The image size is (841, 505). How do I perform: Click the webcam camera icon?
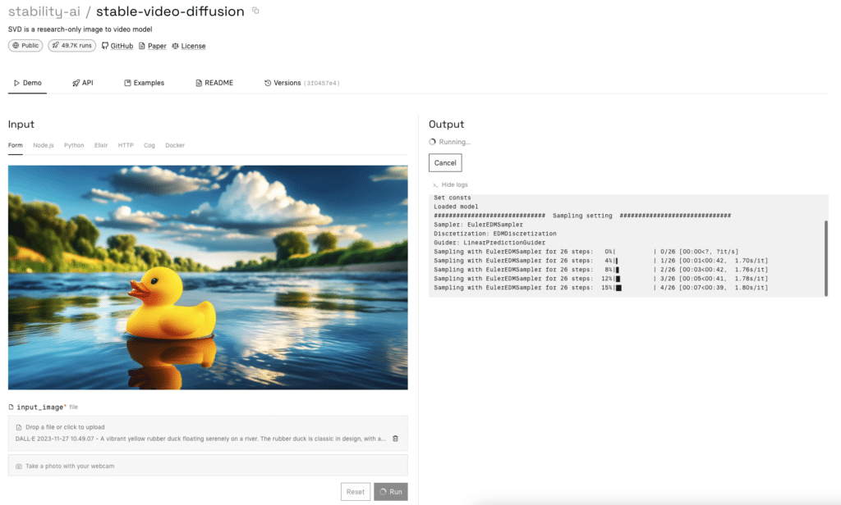19,466
